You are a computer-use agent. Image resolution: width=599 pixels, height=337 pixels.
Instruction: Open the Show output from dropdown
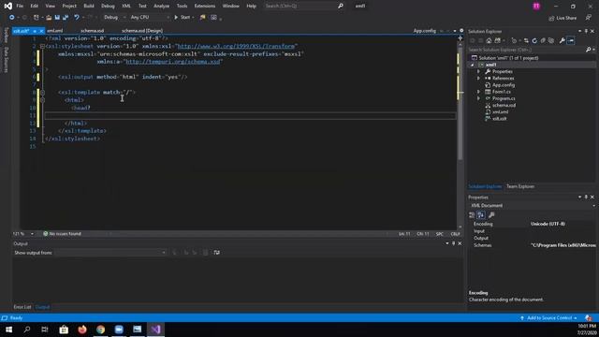point(110,253)
